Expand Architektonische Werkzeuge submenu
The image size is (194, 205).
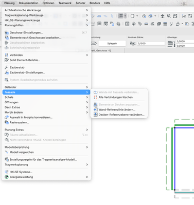[46, 10]
